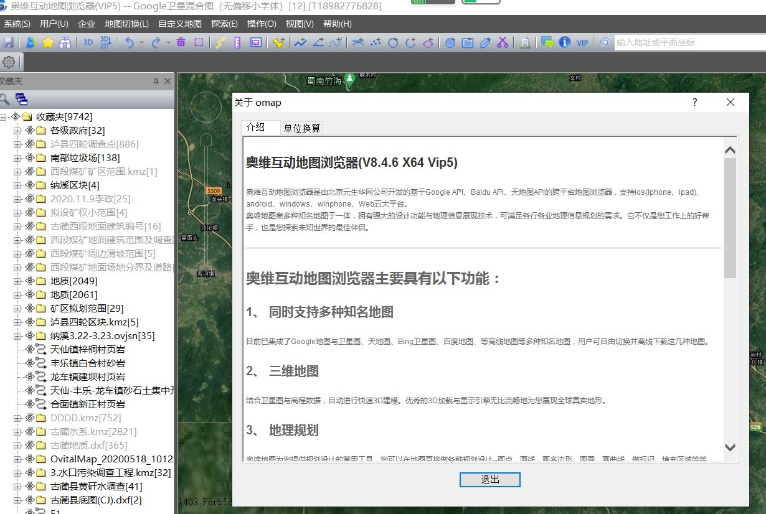Click the yellow lightning bolt toolbar icon
The height and width of the screenshot is (514, 766).
(220, 42)
